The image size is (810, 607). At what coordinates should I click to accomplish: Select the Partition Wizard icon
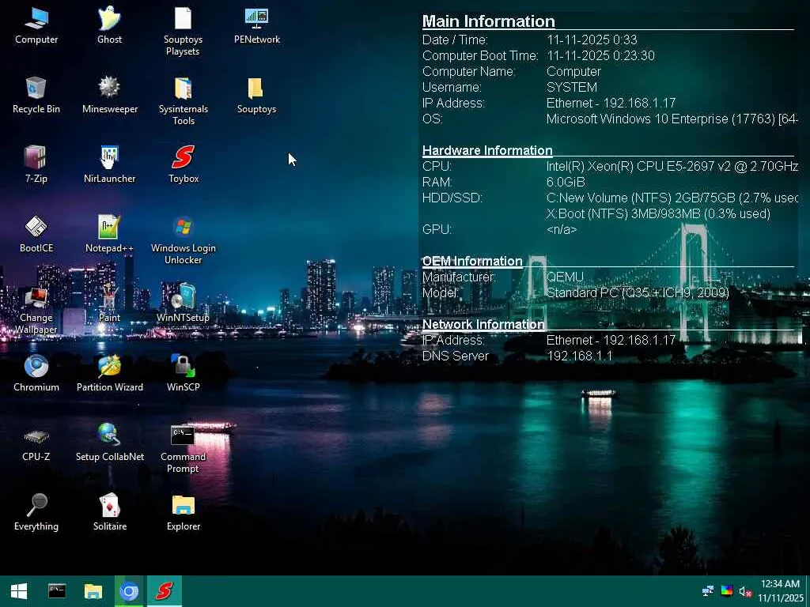click(x=109, y=367)
